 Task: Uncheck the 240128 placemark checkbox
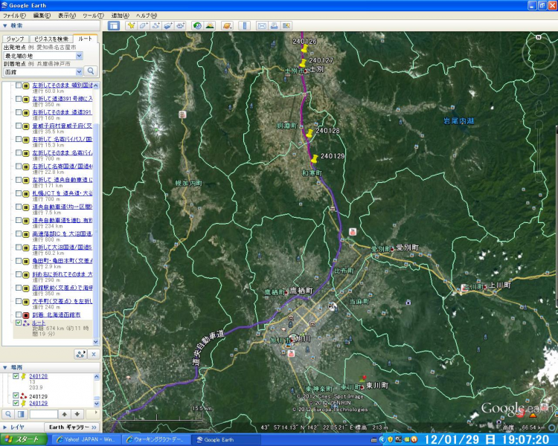16,376
